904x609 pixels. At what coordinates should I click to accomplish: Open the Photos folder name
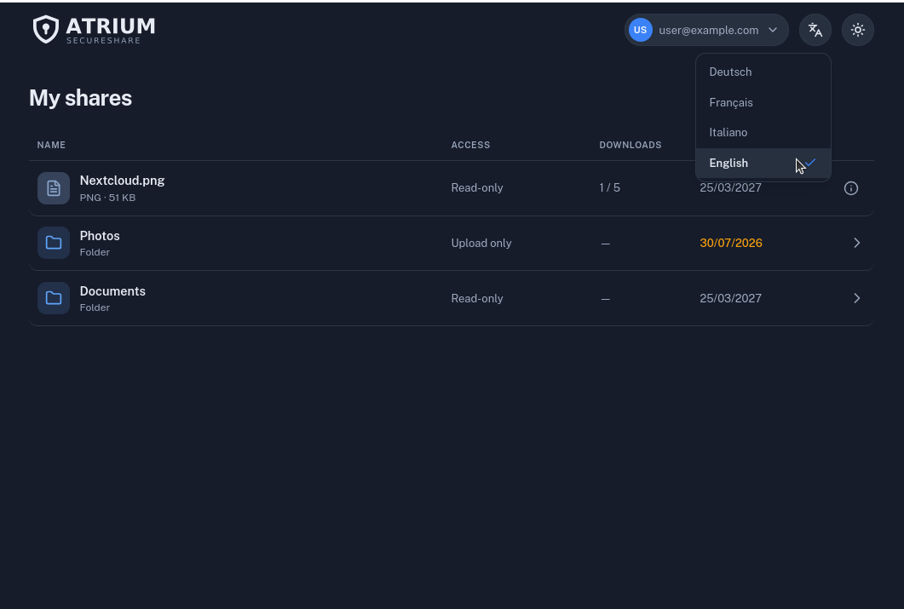[100, 236]
